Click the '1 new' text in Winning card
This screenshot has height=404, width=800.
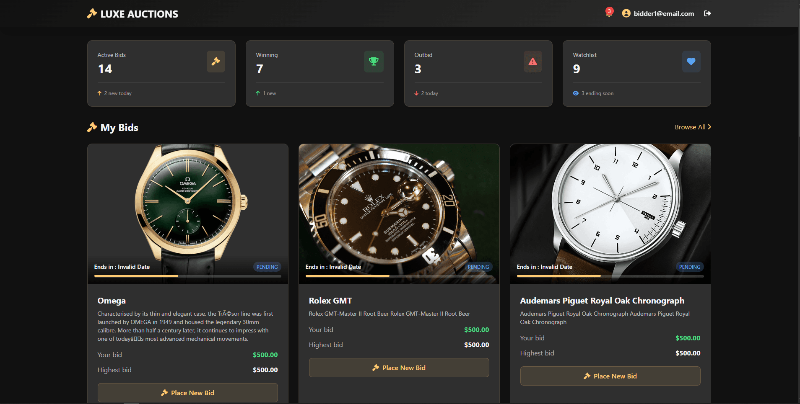click(x=270, y=93)
